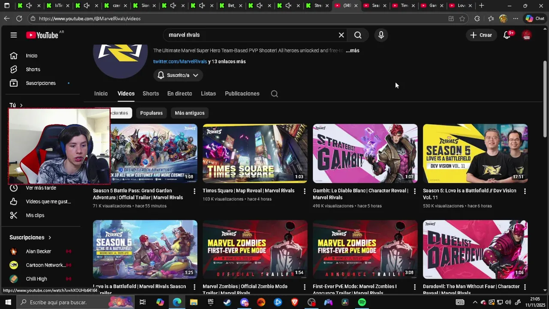Open Epic Games Launcher from taskbar
This screenshot has height=309, width=549.
point(211,302)
